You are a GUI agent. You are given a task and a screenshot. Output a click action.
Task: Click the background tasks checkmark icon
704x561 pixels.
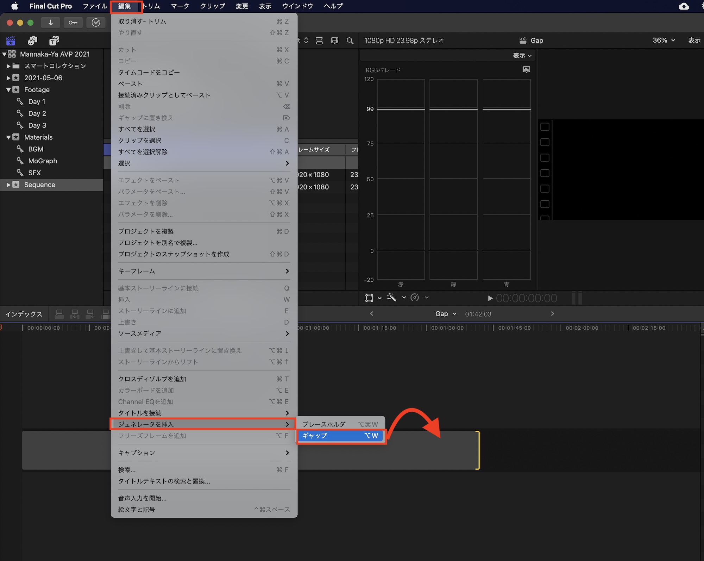[96, 23]
